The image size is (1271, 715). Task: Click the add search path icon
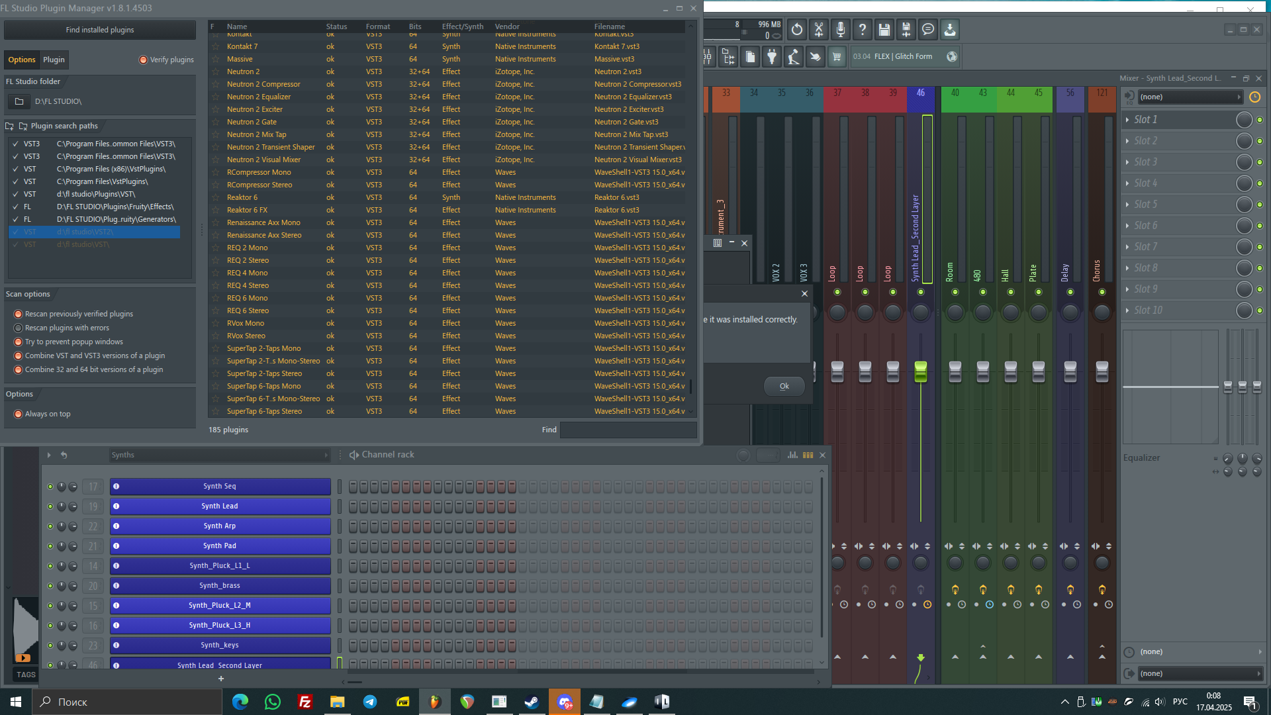(9, 126)
